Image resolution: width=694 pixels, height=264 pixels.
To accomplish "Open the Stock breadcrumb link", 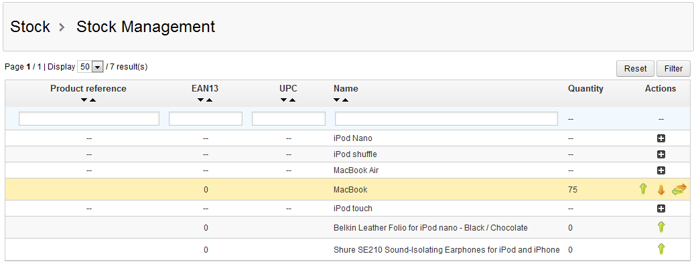I will coord(30,27).
